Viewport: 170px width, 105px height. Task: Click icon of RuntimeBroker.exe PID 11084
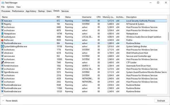click(x=2, y=88)
